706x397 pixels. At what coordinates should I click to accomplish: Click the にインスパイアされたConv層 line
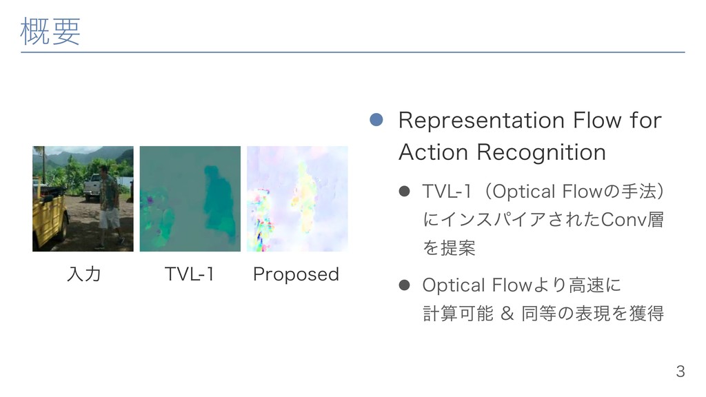point(543,219)
